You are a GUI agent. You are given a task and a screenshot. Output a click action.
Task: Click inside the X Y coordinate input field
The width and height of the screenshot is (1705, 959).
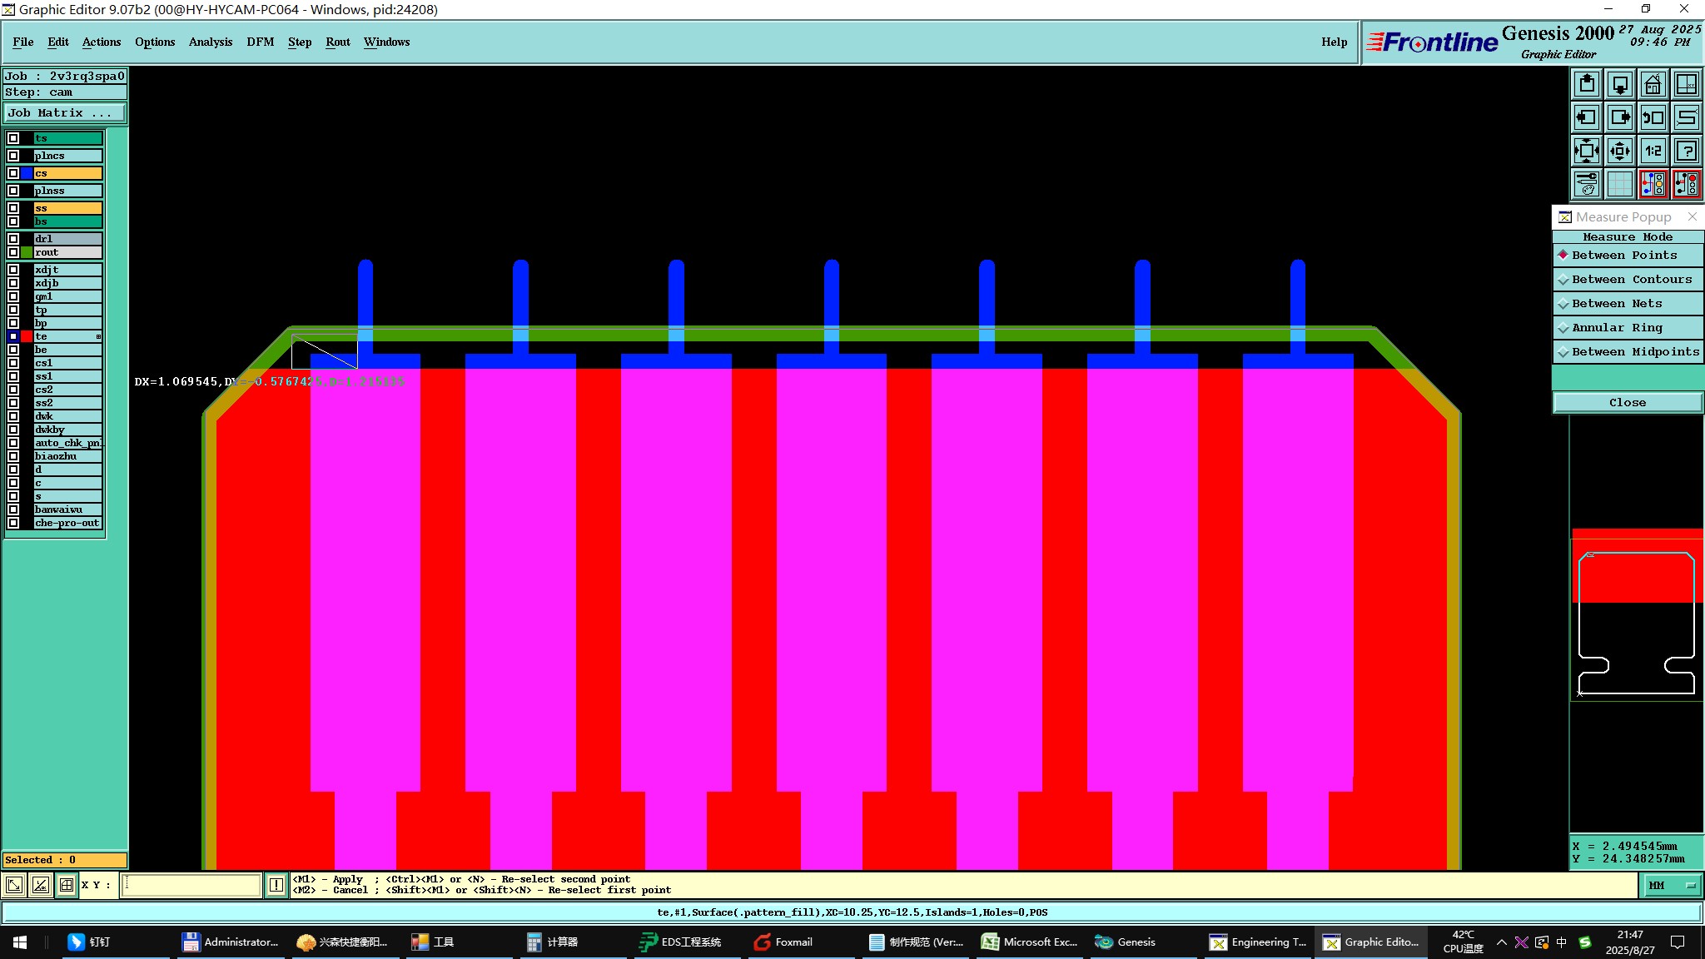click(191, 885)
